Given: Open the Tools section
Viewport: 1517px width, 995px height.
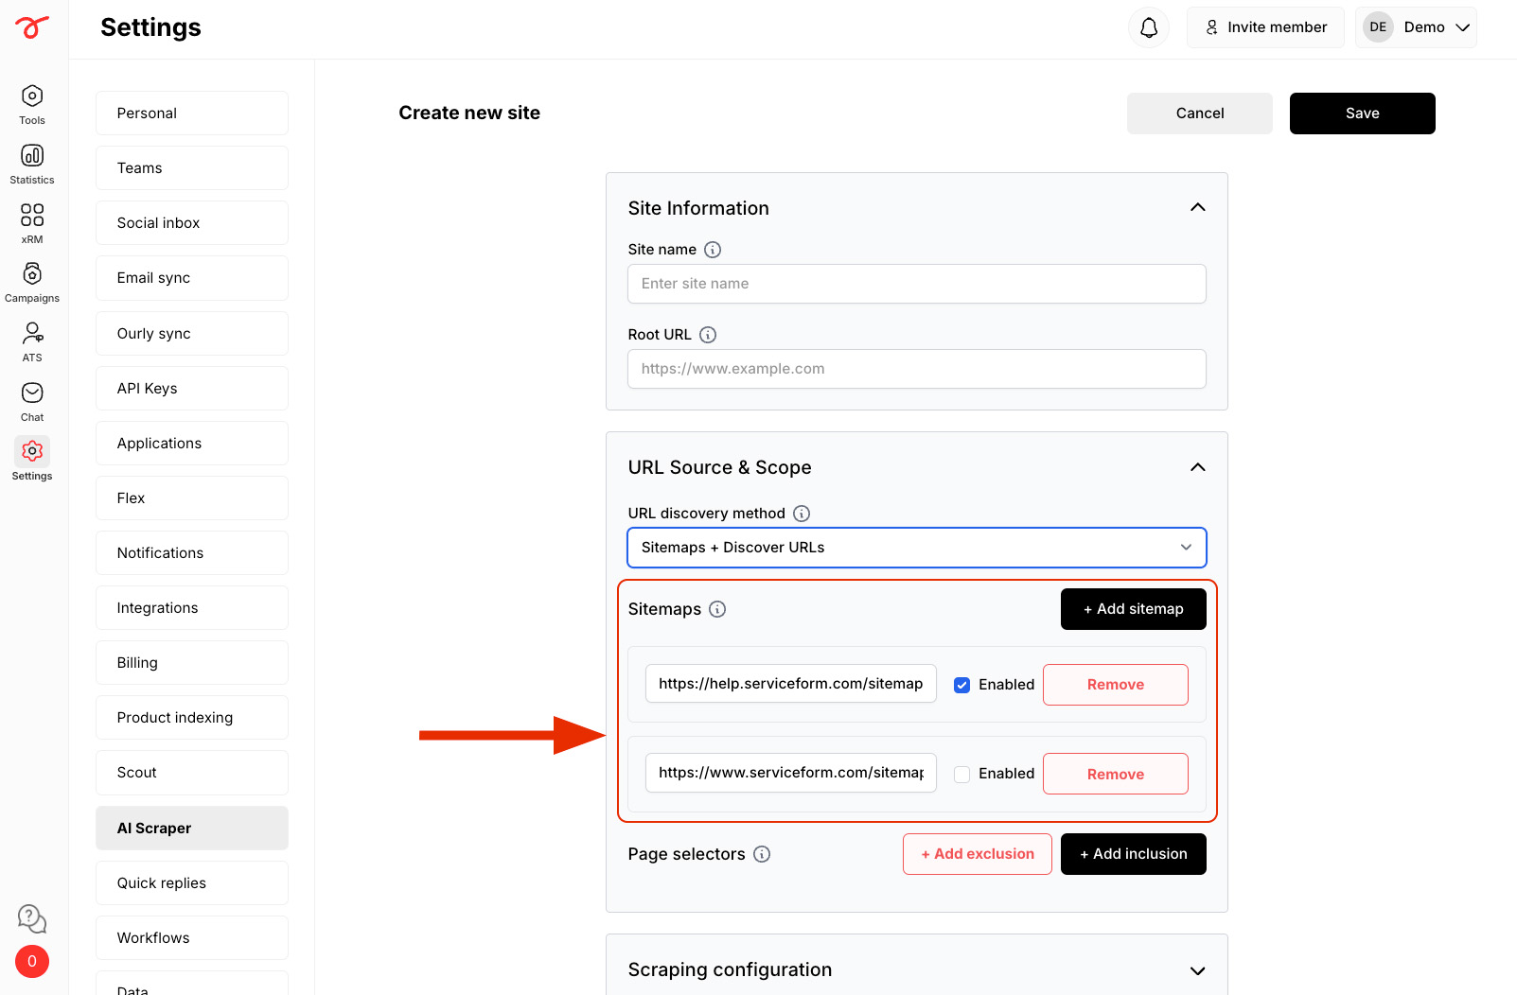Looking at the screenshot, I should click(x=32, y=104).
